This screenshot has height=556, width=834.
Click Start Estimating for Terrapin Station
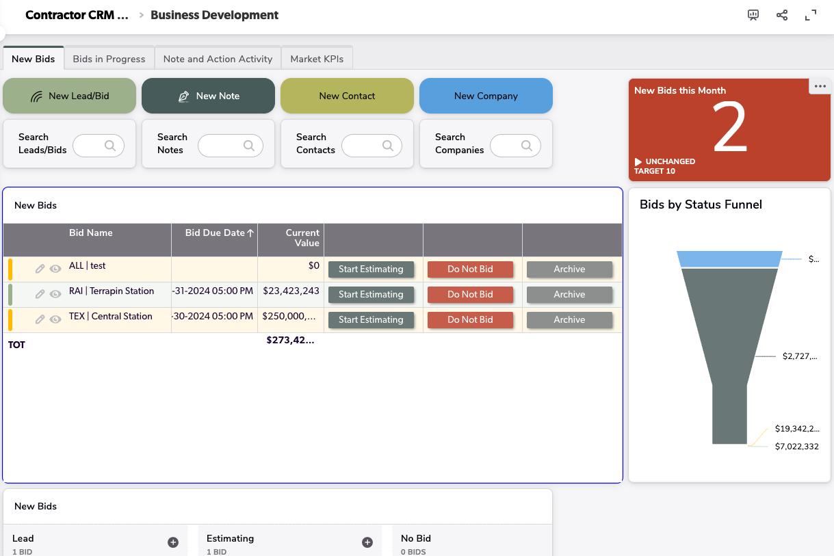click(x=371, y=294)
